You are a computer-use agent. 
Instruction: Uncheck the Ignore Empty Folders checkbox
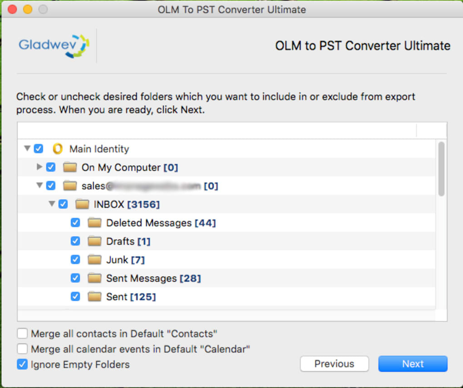pyautogui.click(x=22, y=364)
